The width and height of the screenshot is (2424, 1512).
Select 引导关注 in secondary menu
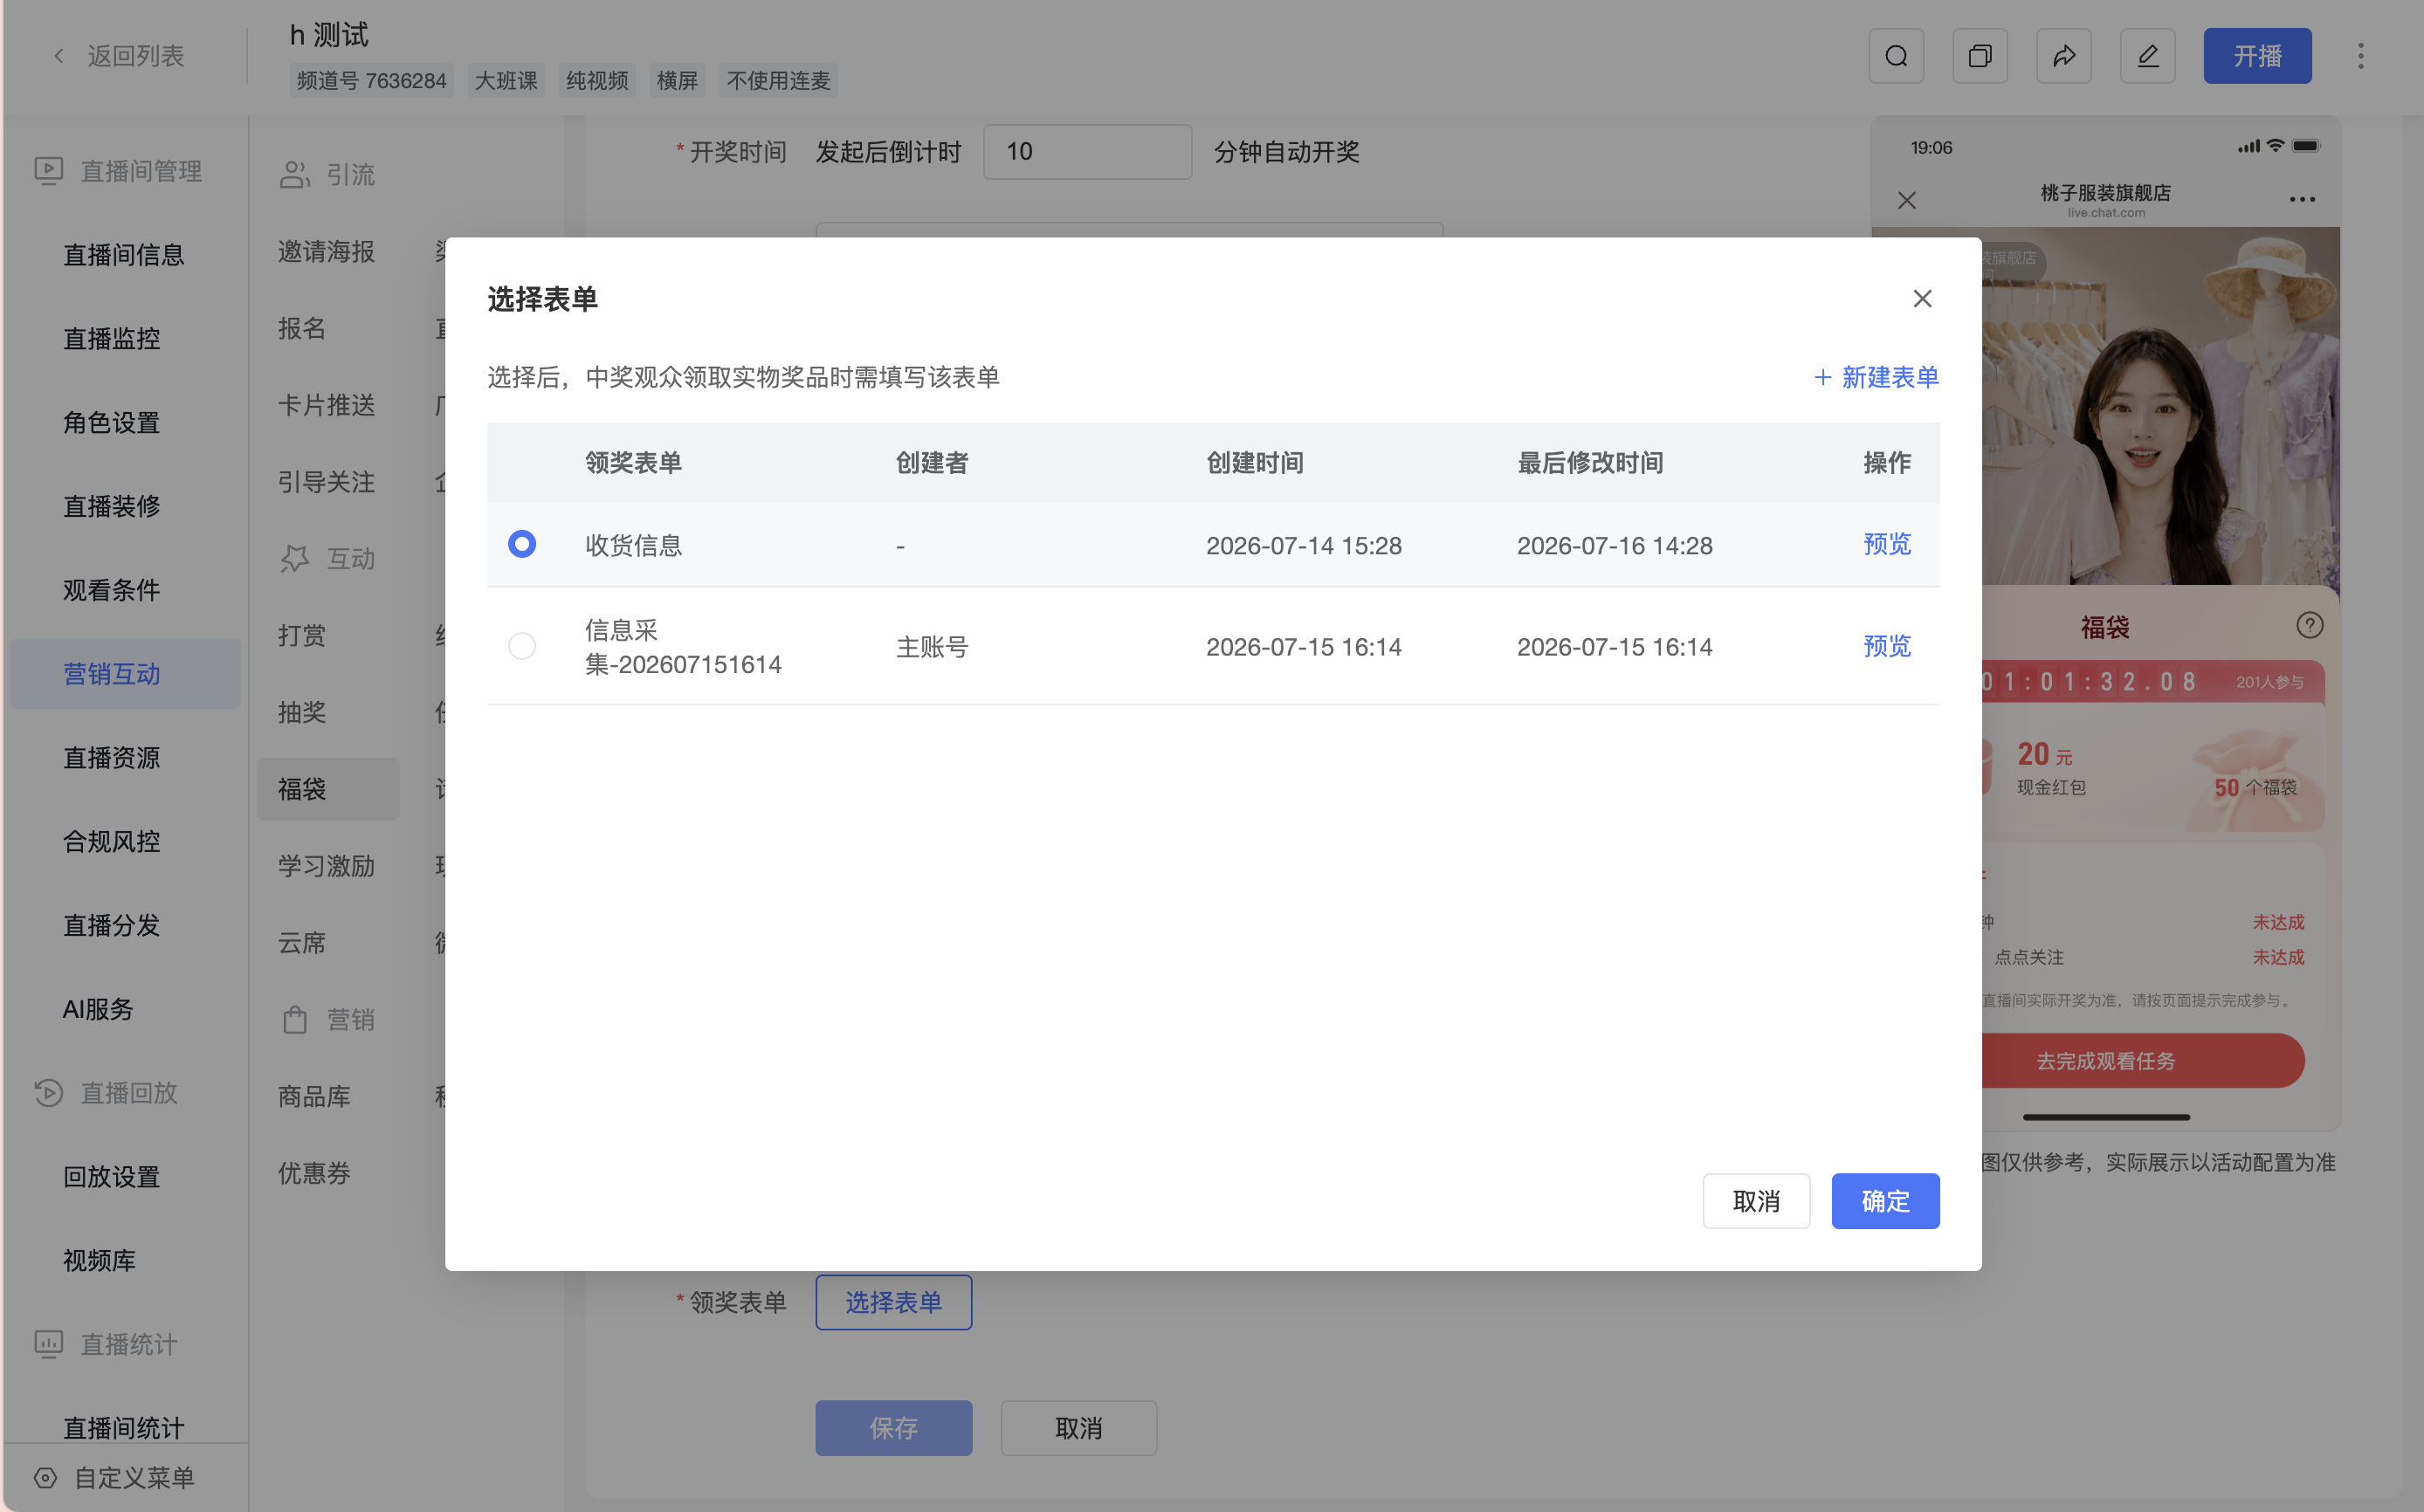tap(327, 482)
